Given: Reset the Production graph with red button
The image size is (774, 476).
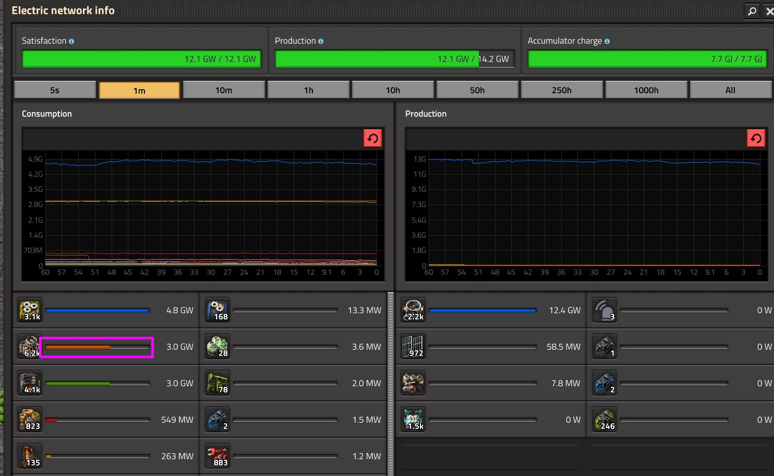Looking at the screenshot, I should tap(756, 138).
